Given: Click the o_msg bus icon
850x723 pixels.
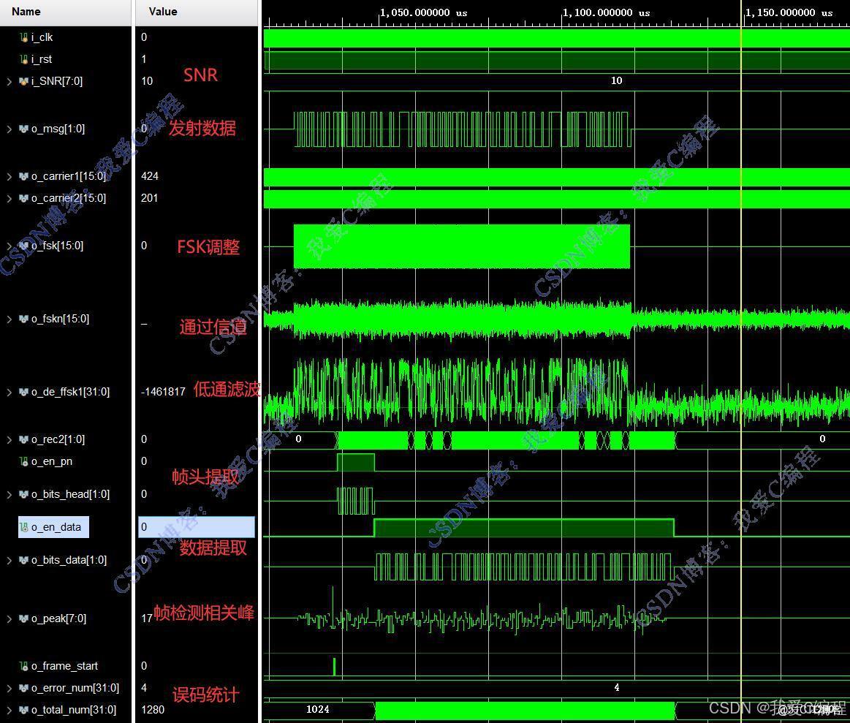Looking at the screenshot, I should (24, 129).
